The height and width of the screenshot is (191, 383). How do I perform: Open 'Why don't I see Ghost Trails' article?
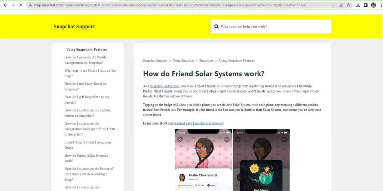click(90, 73)
